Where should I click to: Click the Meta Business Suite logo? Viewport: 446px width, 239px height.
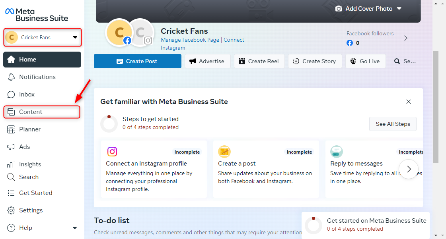(x=37, y=15)
